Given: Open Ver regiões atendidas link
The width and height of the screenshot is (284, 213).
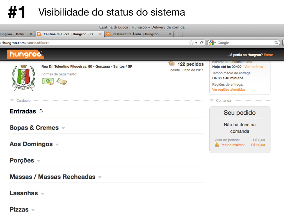Looking at the screenshot, I should (229, 90).
